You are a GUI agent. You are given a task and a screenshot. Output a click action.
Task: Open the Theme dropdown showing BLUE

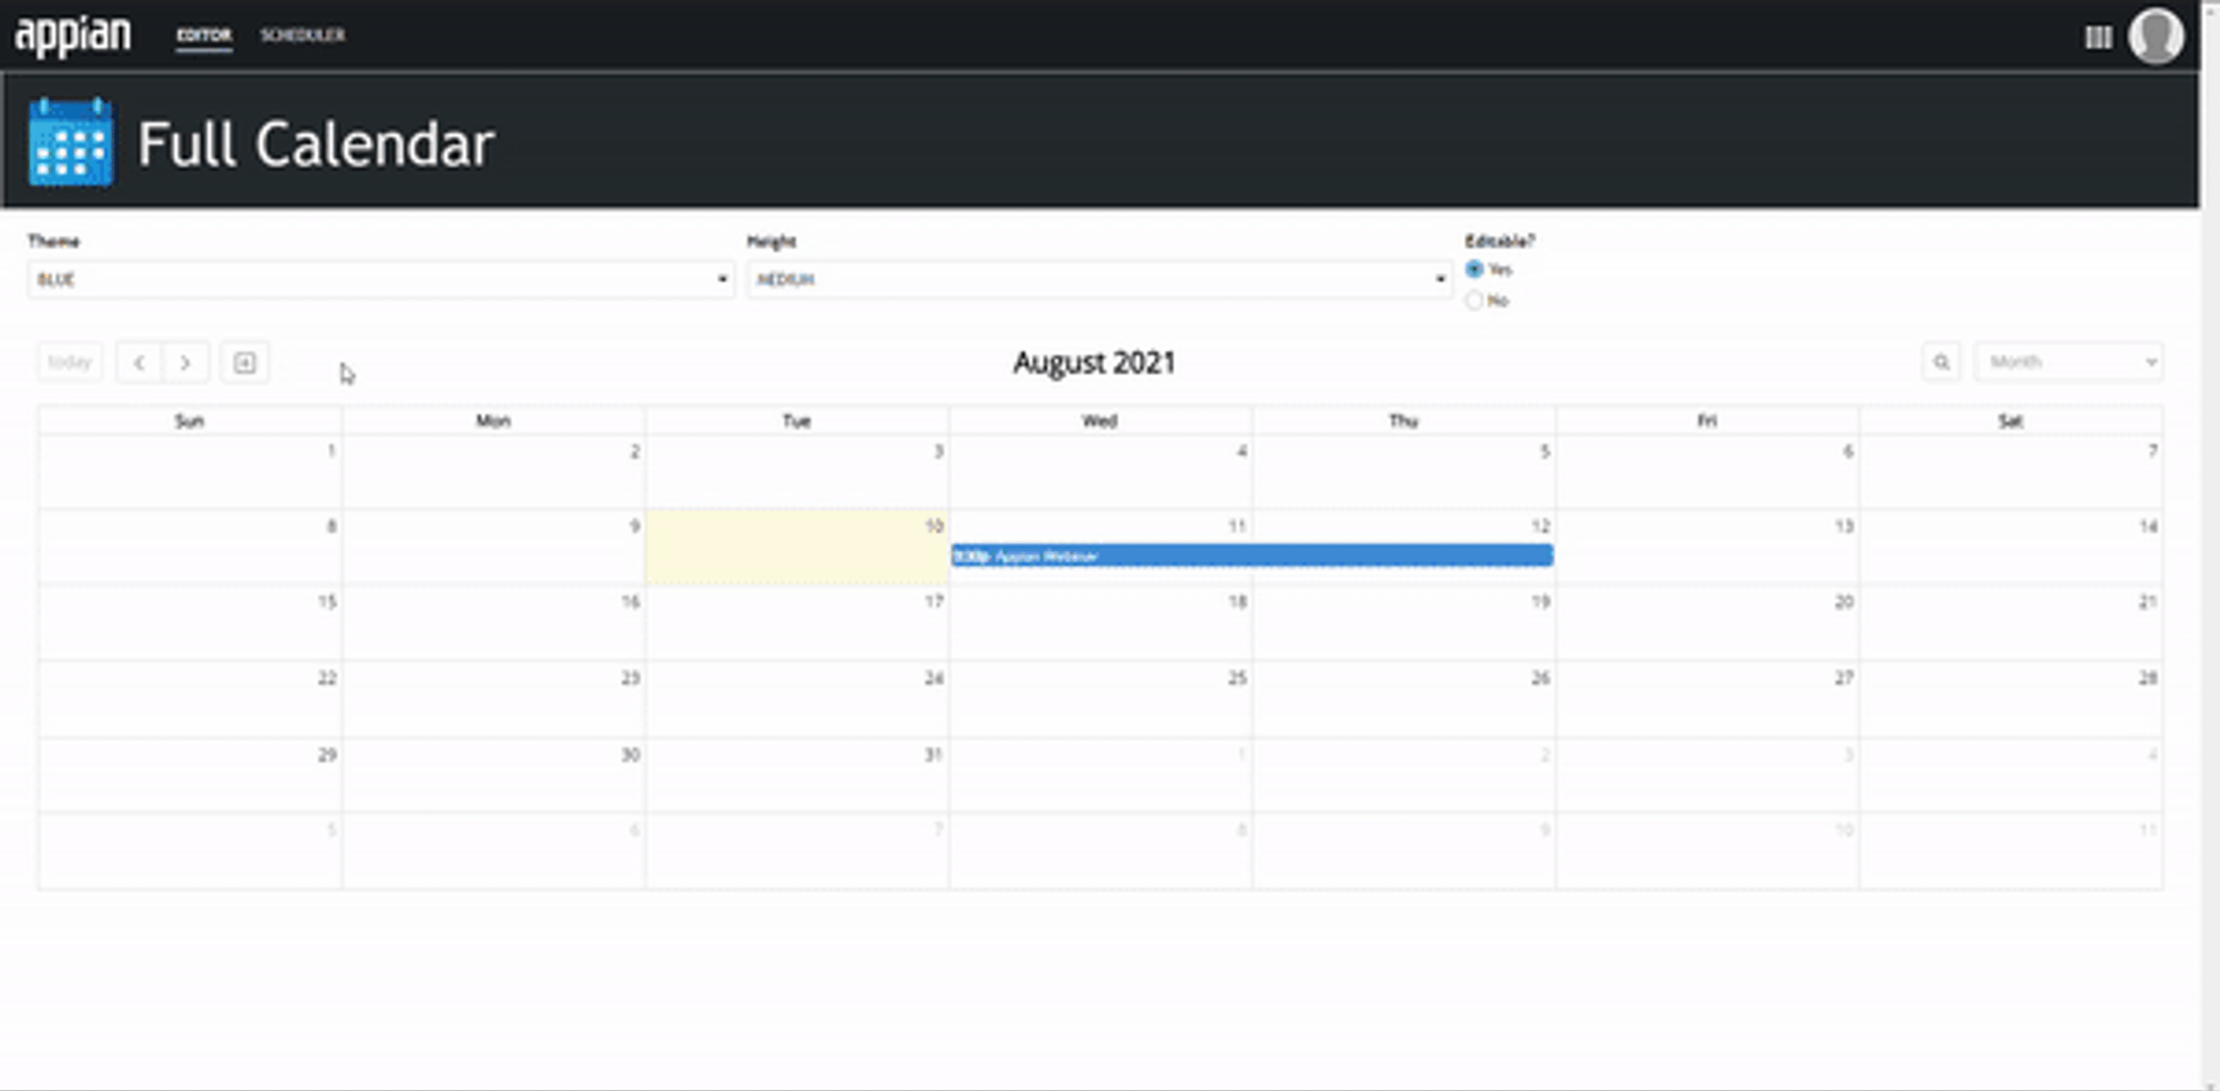click(x=381, y=280)
